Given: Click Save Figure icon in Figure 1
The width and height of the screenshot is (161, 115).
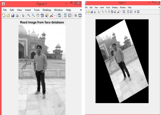Looking at the screenshot, I should click(x=13, y=16).
